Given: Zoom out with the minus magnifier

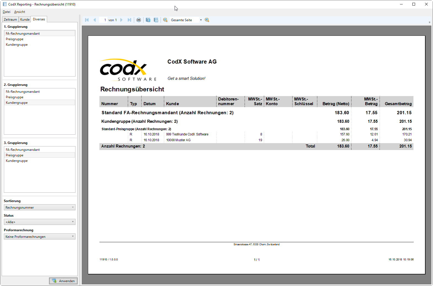Looking at the screenshot, I should (165, 20).
